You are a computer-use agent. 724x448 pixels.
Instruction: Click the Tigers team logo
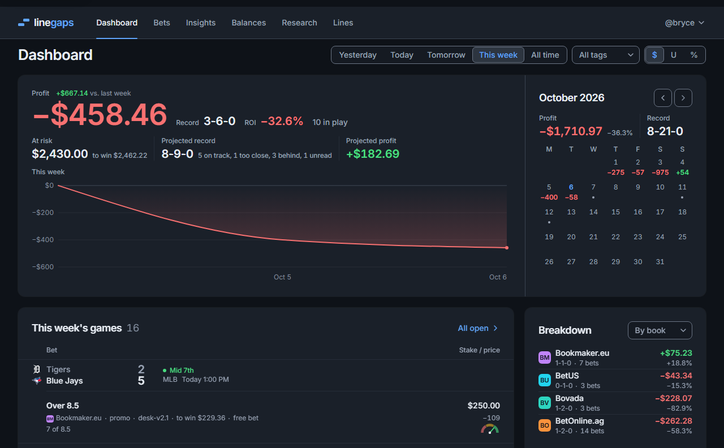37,369
